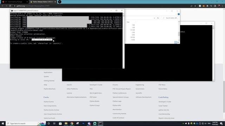
Task: Open the Report a Security Issue link
Action: pos(166,118)
